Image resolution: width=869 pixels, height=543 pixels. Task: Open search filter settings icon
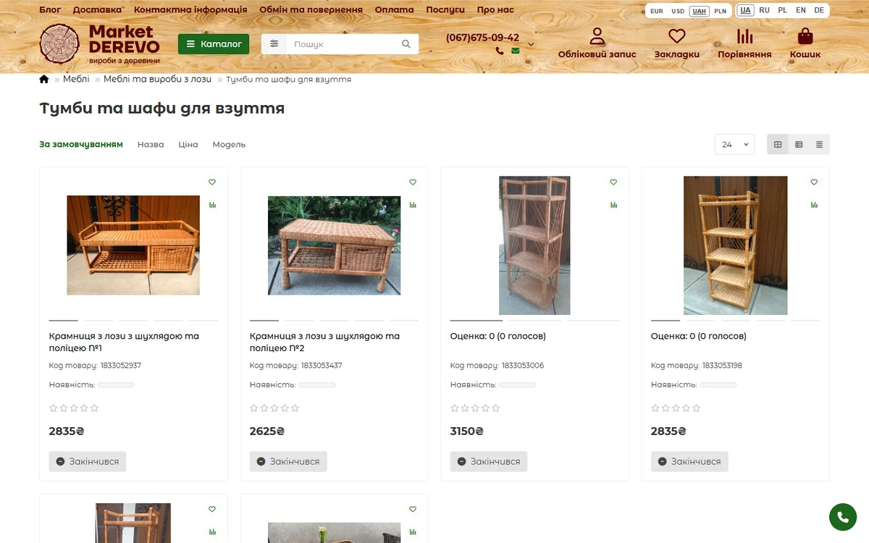pos(274,44)
